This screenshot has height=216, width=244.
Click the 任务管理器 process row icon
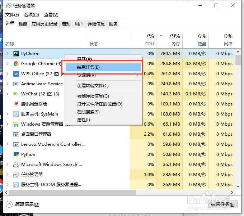[16, 175]
